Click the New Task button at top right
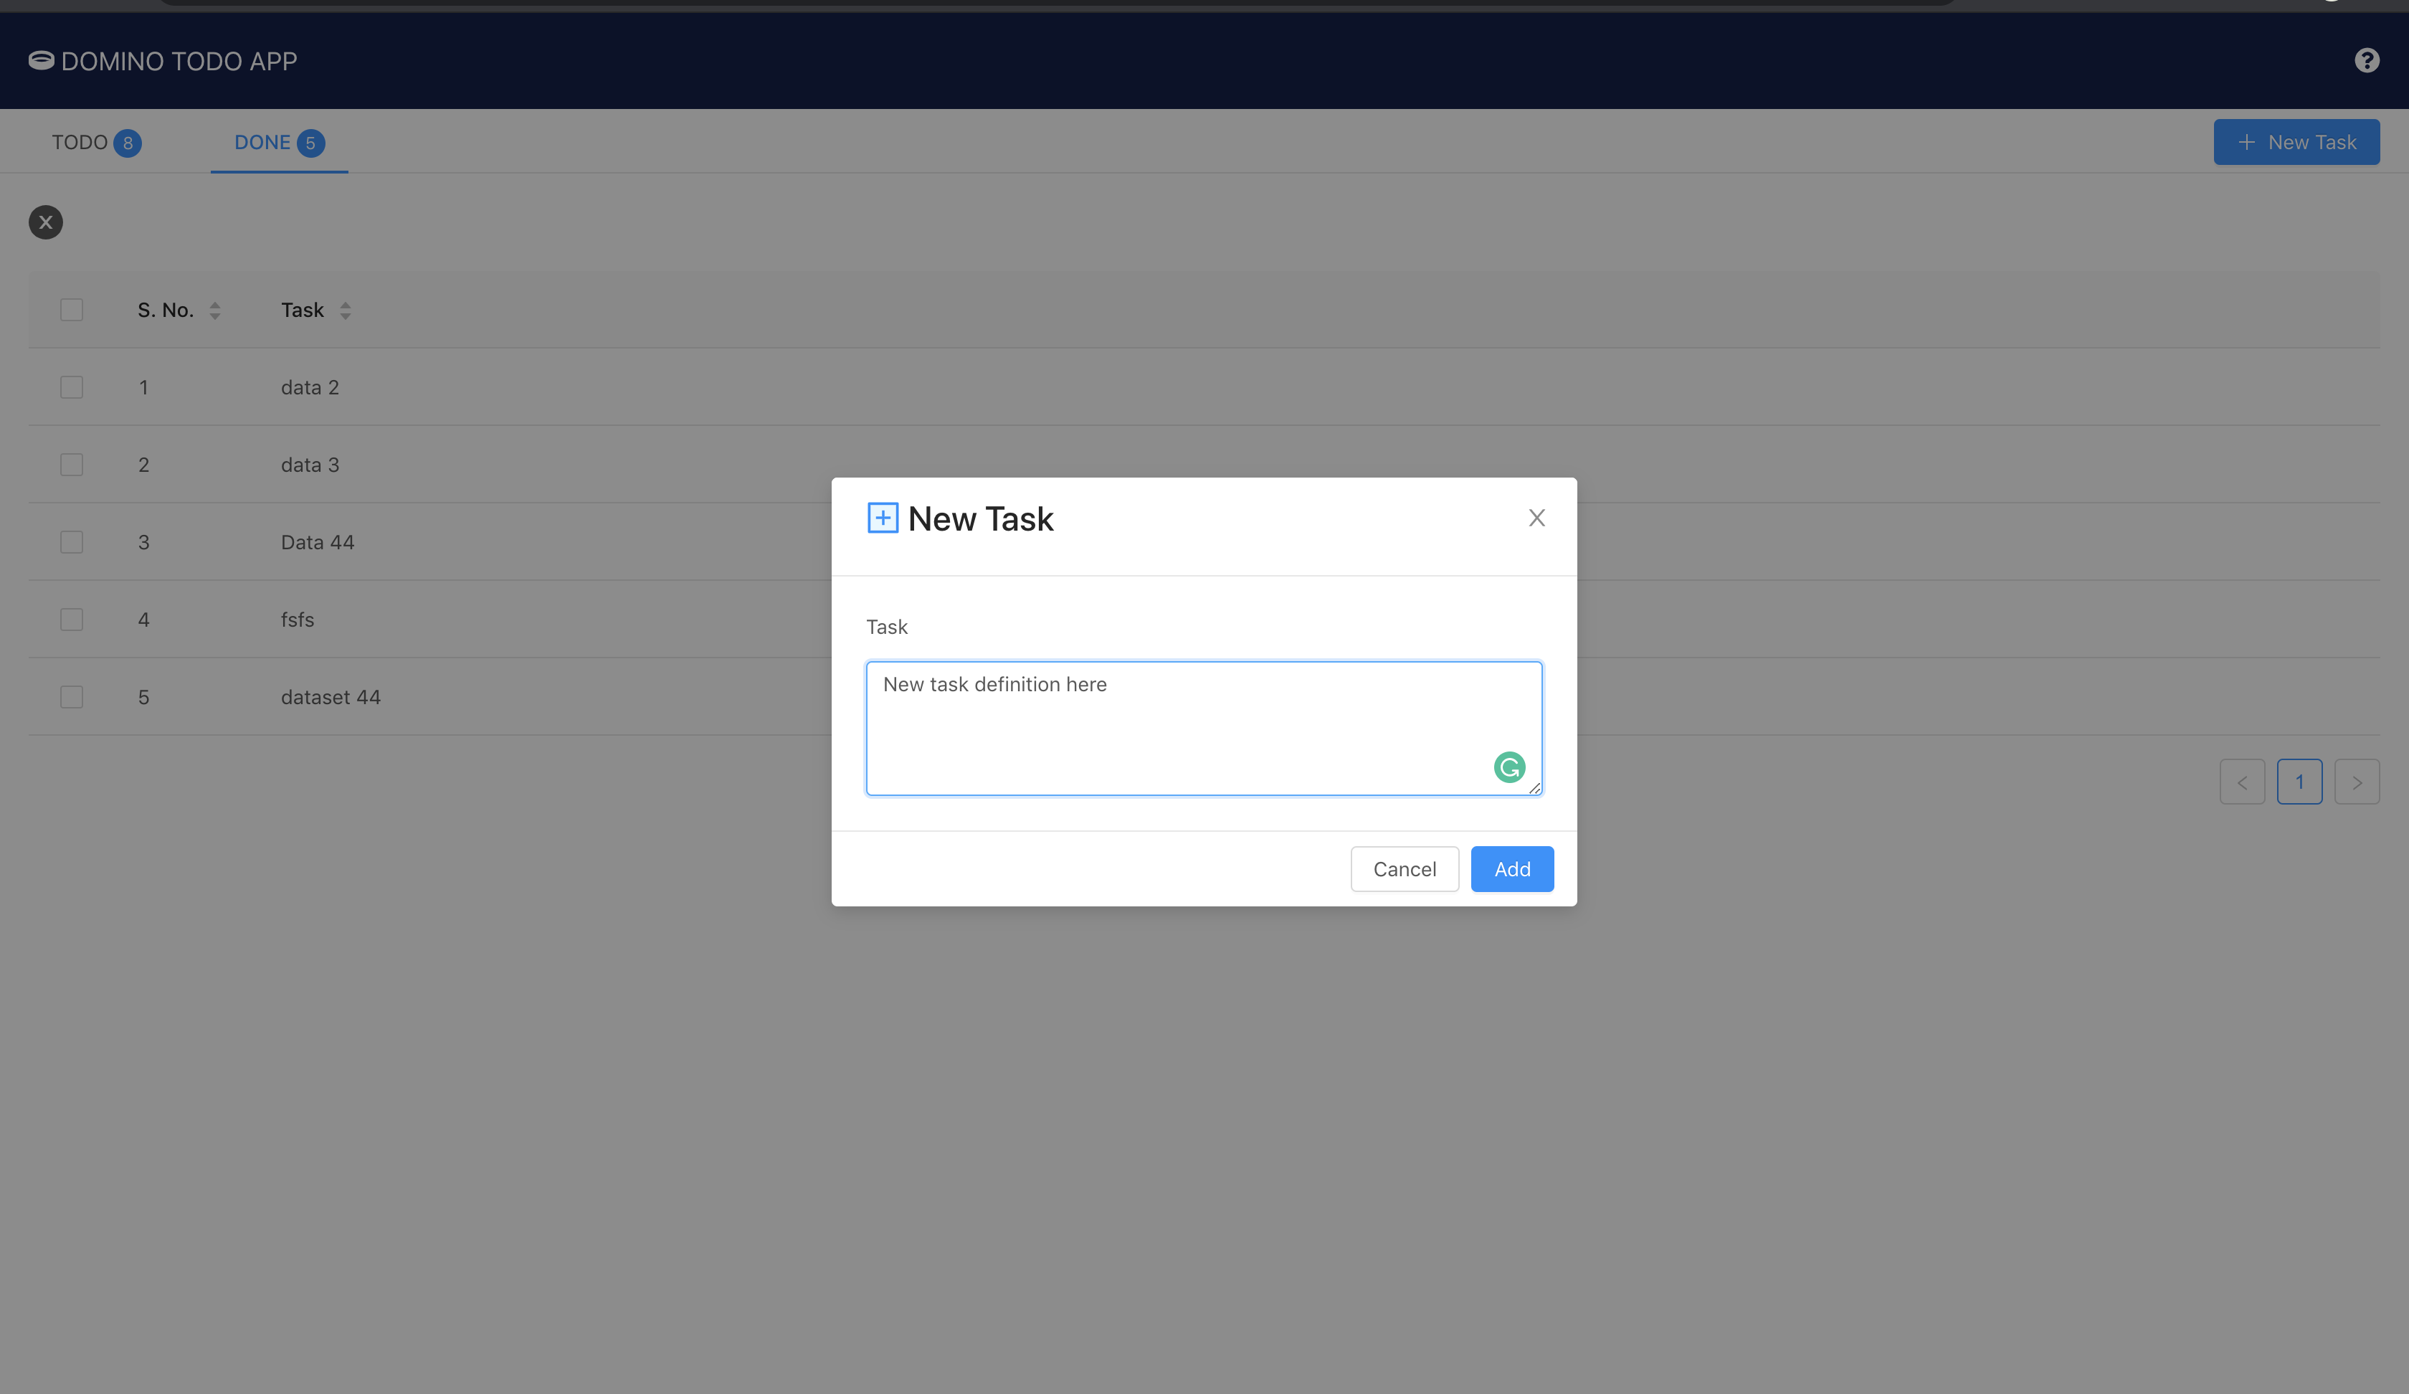 (2296, 141)
